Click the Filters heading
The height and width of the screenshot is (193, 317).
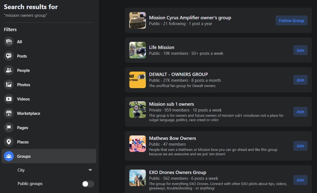click(10, 29)
